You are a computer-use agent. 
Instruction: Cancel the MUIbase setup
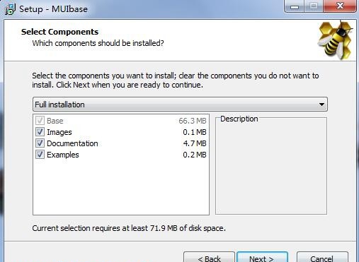[322, 257]
